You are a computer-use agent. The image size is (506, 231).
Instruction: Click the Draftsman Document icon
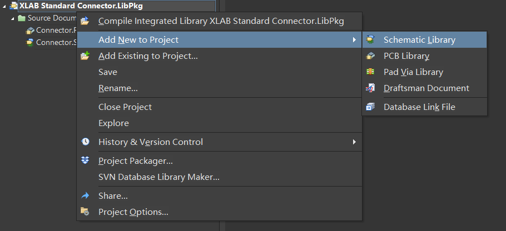pos(371,88)
